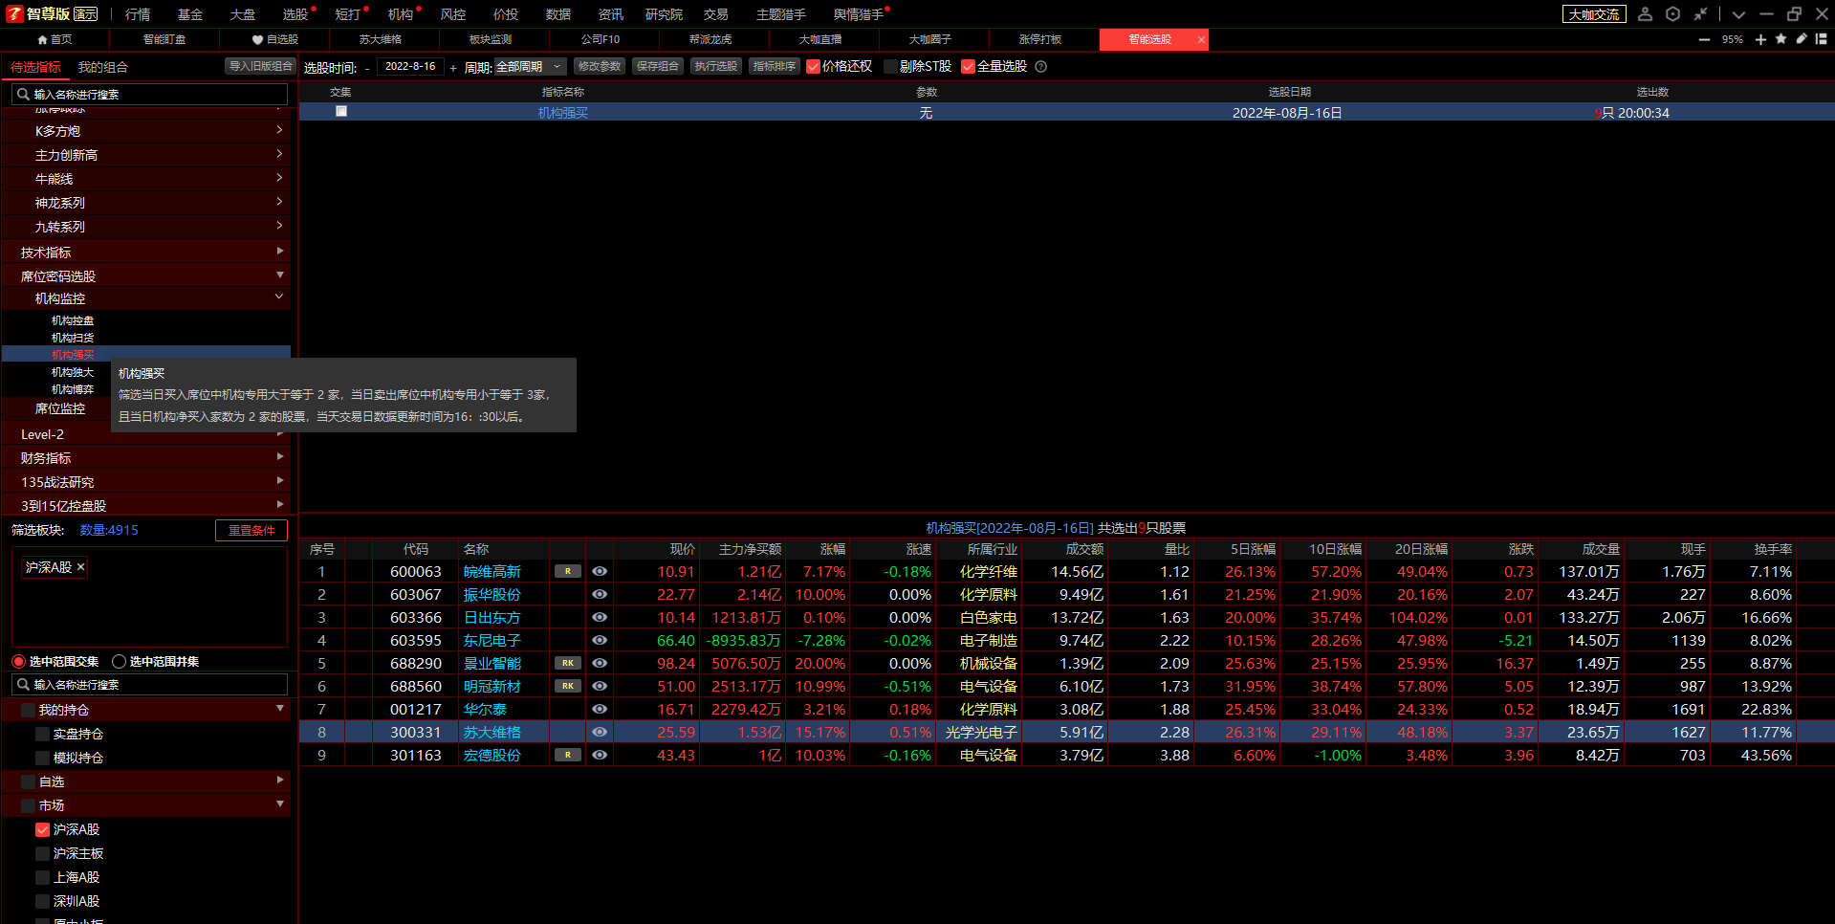Open the title bar chevron-down menu
The height and width of the screenshot is (924, 1835).
pyautogui.click(x=1738, y=14)
